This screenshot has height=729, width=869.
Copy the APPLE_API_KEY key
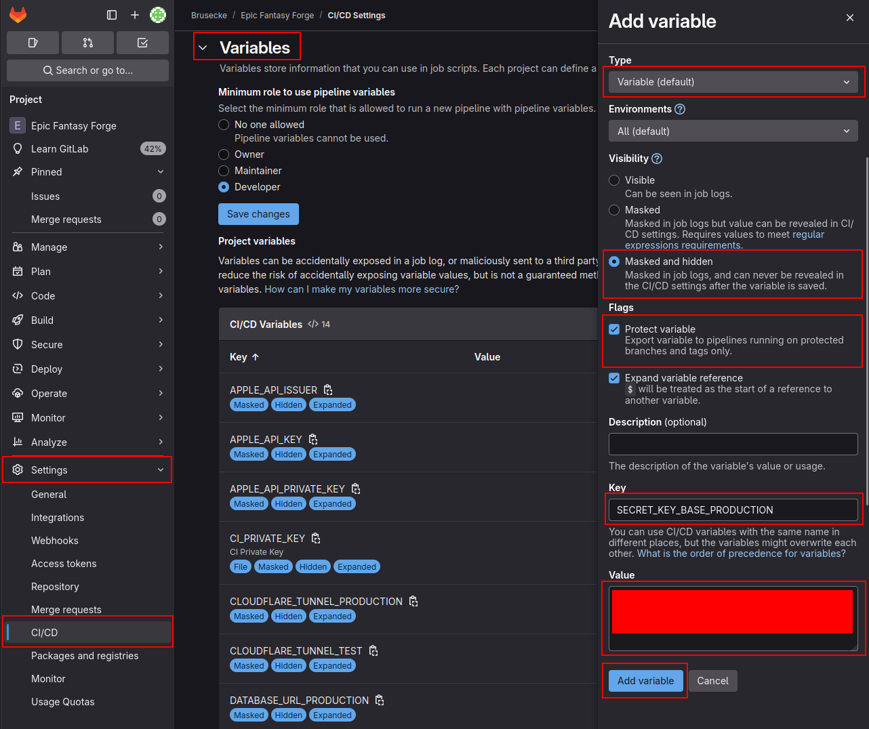(313, 439)
